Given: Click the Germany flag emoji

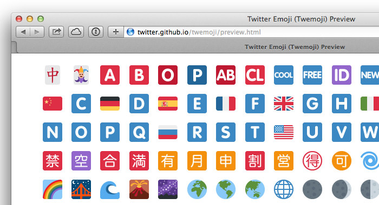Looking at the screenshot, I should point(110,104).
